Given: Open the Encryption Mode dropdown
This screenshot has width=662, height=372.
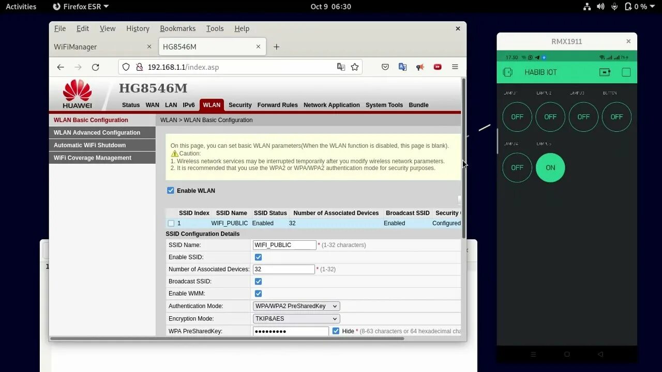Looking at the screenshot, I should 296,319.
